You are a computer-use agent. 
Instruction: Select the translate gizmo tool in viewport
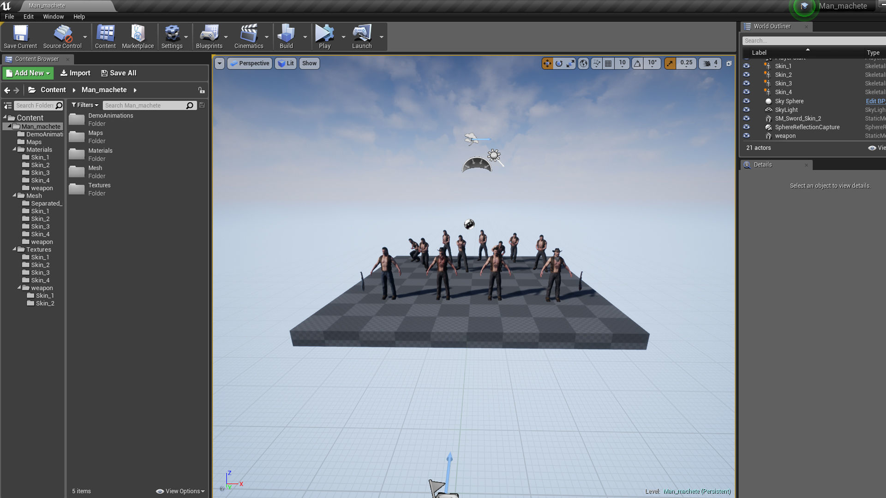click(x=547, y=64)
